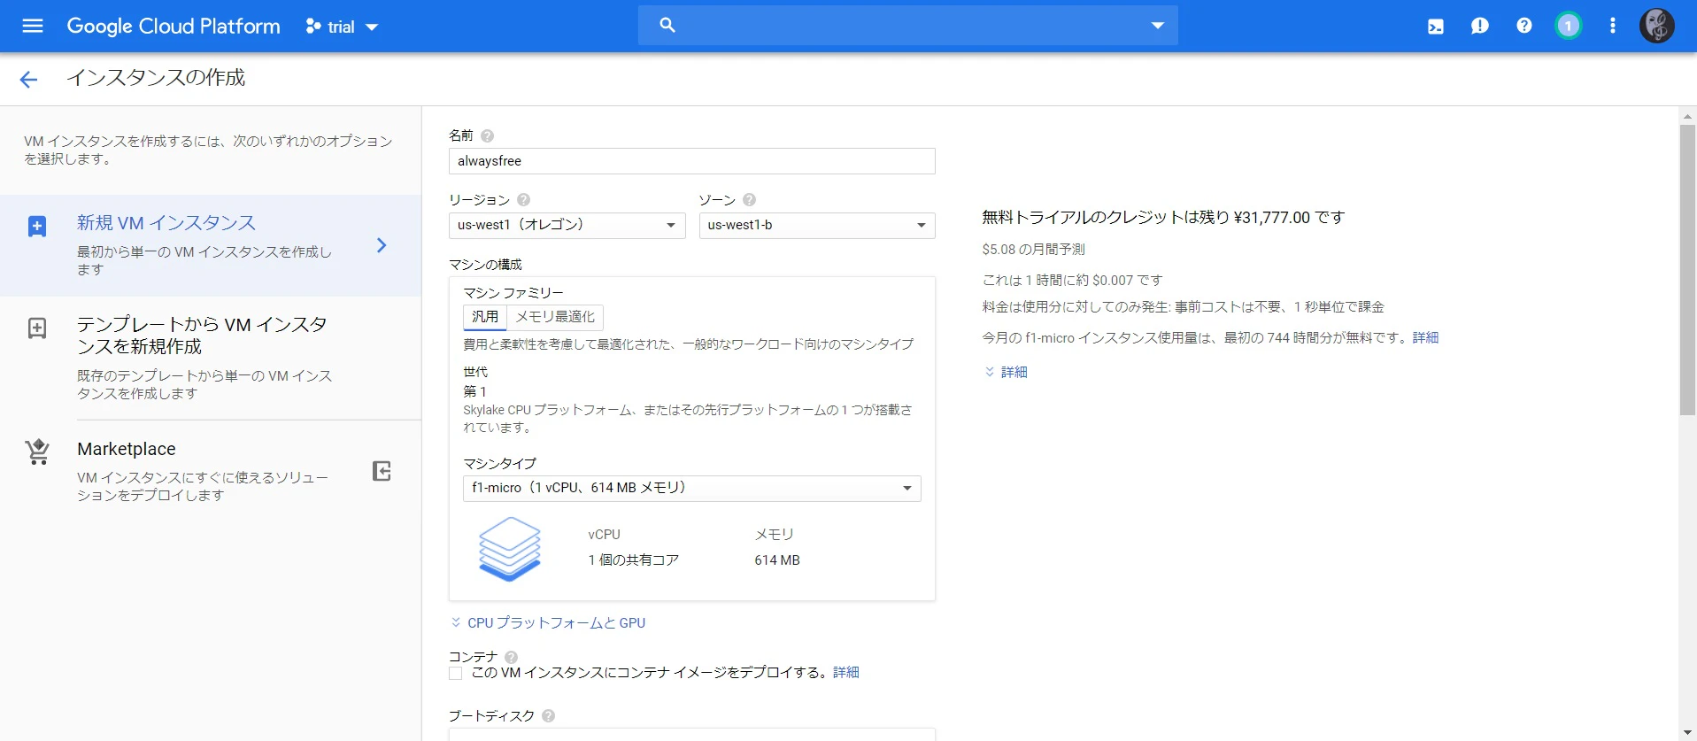Click the vertical scrollbar thumb
The height and width of the screenshot is (741, 1697).
point(1687,270)
